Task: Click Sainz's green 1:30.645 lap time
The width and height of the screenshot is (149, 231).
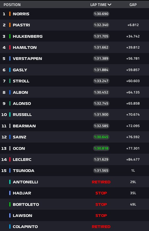Action: (x=101, y=137)
